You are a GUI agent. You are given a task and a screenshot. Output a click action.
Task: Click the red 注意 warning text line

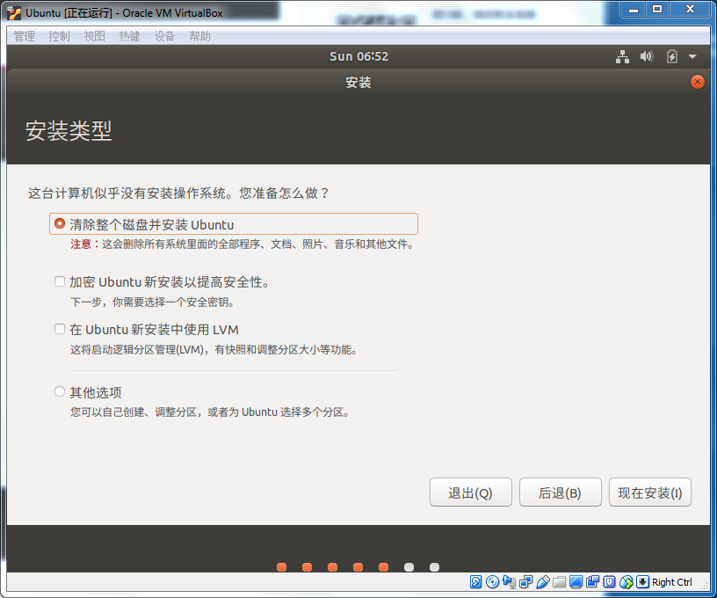(x=243, y=244)
